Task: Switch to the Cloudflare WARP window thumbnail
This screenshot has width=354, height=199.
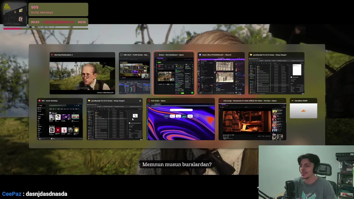Action: pyautogui.click(x=303, y=111)
